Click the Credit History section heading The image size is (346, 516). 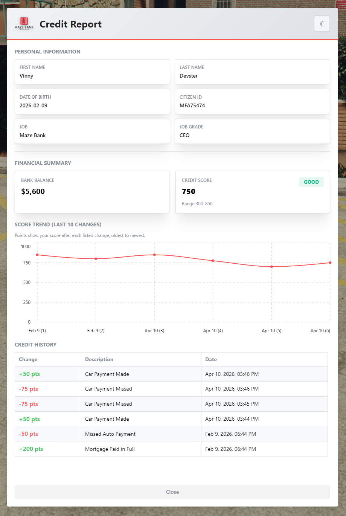(36, 345)
